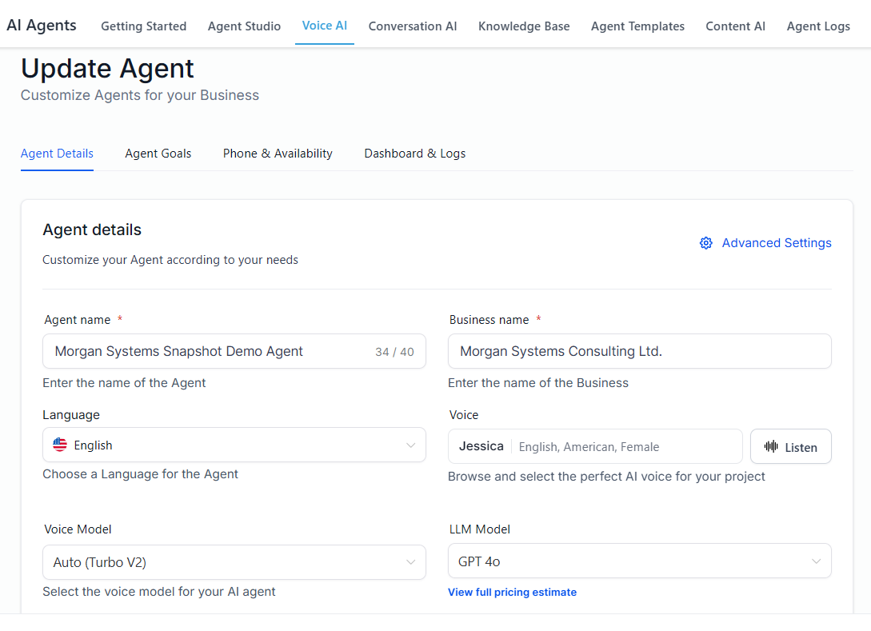This screenshot has height=631, width=871.
Task: Click the 34 / 40 character counter
Action: (394, 352)
